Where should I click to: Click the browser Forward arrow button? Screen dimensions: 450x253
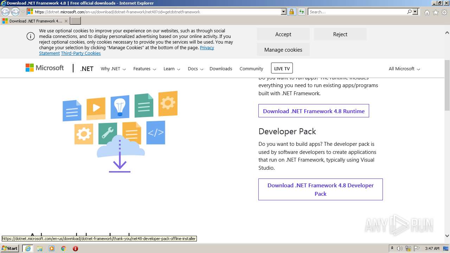15,12
